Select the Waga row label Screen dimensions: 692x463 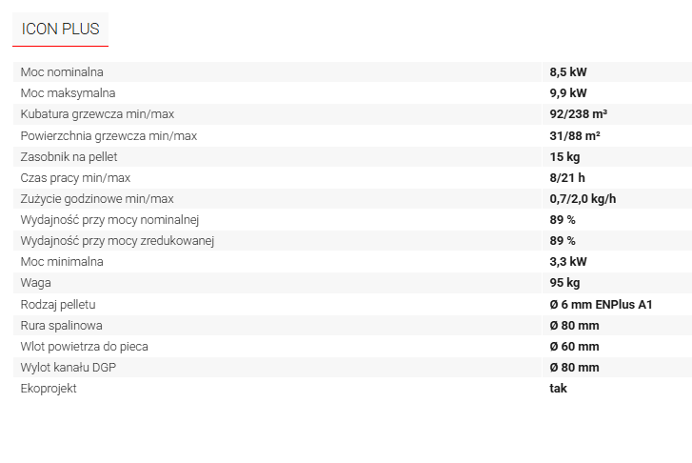pos(36,283)
